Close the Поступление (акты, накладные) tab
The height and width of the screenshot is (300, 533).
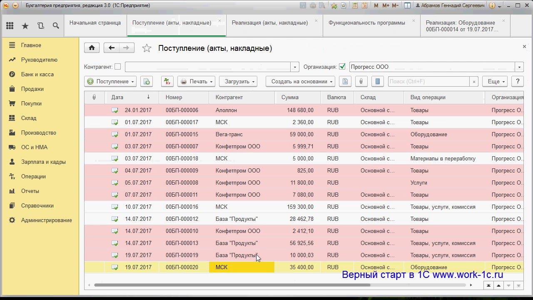click(220, 20)
